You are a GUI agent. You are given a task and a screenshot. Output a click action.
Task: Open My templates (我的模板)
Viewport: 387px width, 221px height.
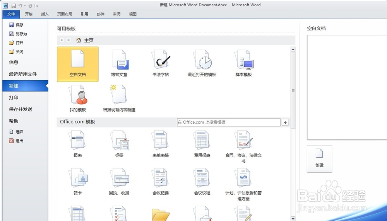tap(77, 99)
